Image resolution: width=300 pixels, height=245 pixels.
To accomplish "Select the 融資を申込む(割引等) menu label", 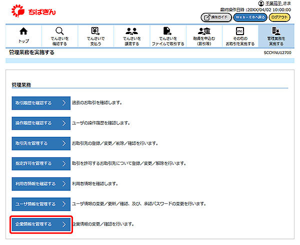I will pyautogui.click(x=204, y=41).
